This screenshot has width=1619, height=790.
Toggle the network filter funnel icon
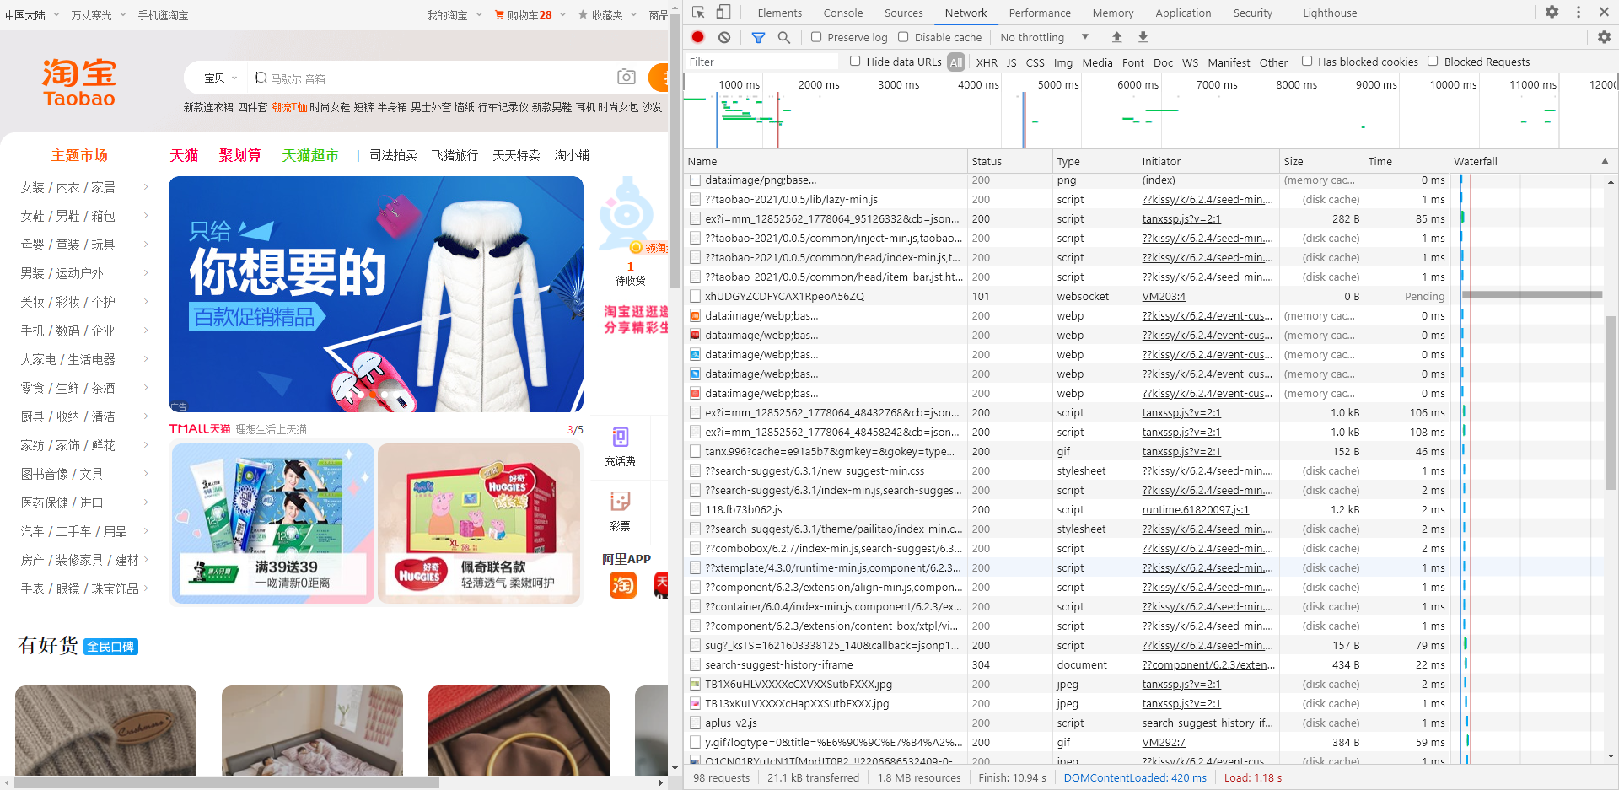pyautogui.click(x=758, y=37)
